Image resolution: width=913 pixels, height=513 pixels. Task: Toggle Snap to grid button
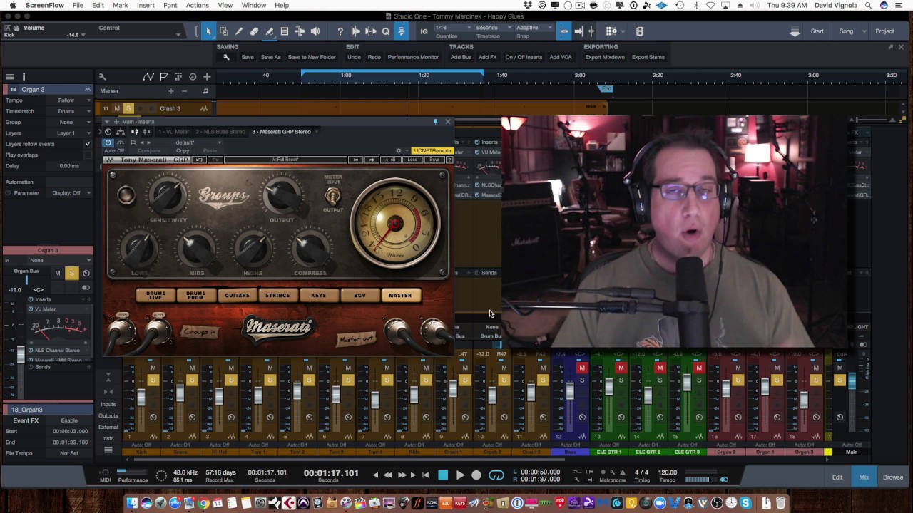(x=564, y=31)
